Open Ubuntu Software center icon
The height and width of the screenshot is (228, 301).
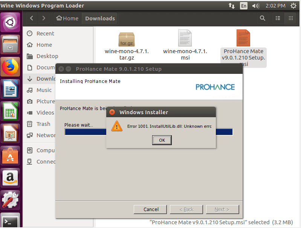[x=10, y=156]
